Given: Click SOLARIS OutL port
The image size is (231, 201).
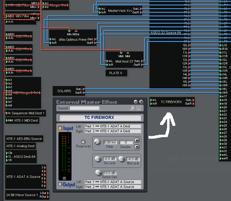Looking at the screenshot, I should click(x=83, y=89).
